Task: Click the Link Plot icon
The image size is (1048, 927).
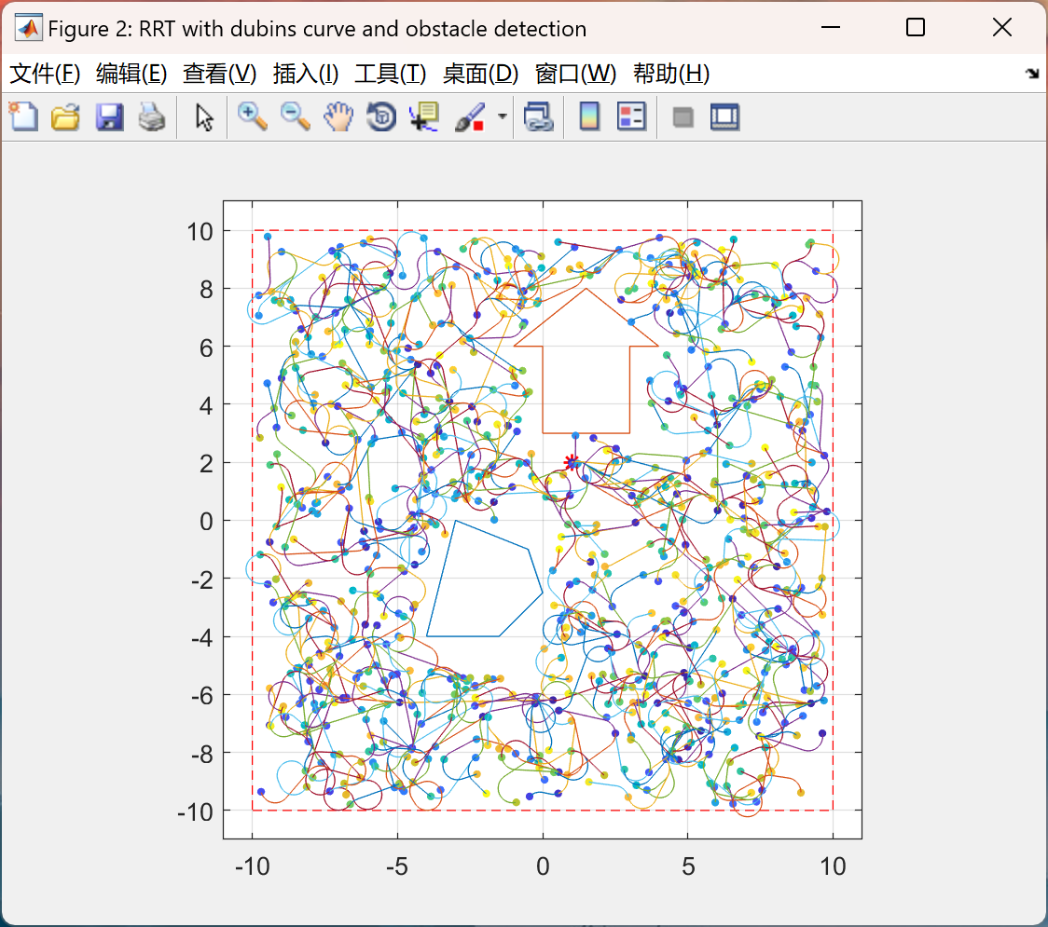Action: 539,117
